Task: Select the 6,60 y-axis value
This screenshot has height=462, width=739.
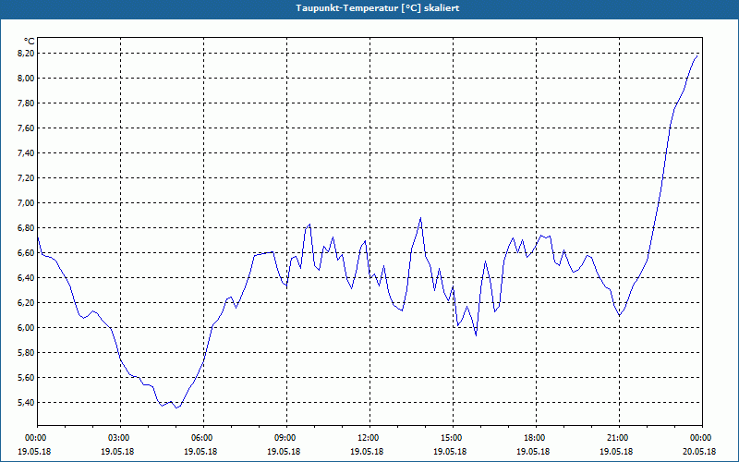Action: (26, 253)
